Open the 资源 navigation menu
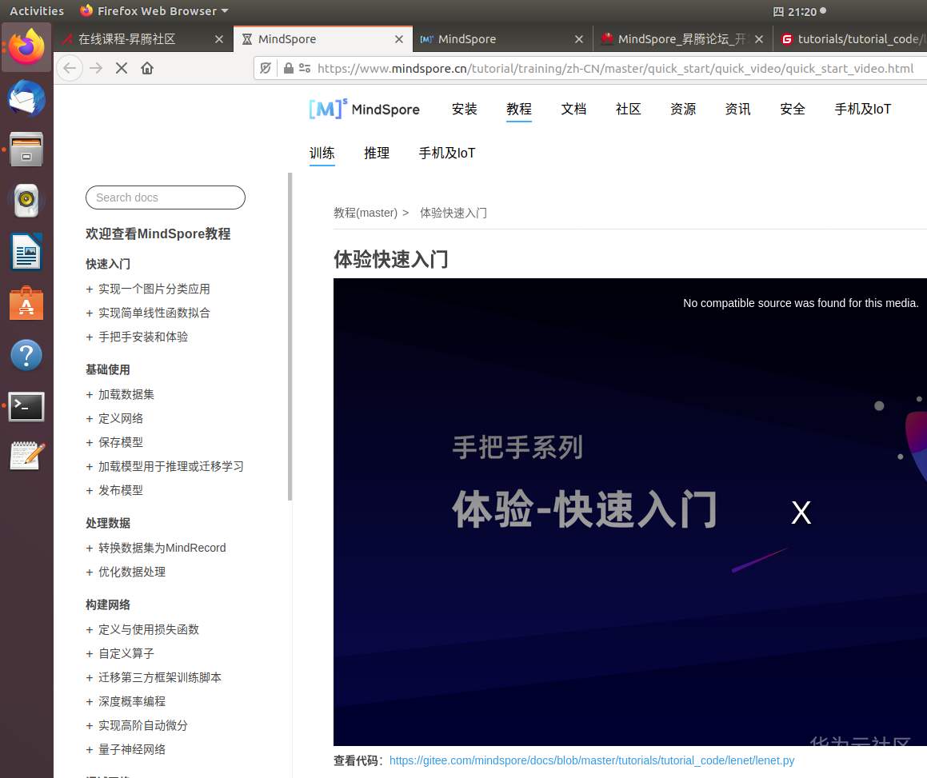Image resolution: width=927 pixels, height=778 pixels. click(x=683, y=109)
